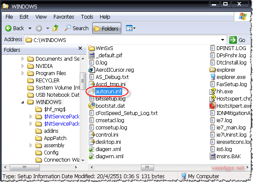253x182 pixels.
Task: Select the Ascd_tmp.ini file icon
Action: (92, 84)
